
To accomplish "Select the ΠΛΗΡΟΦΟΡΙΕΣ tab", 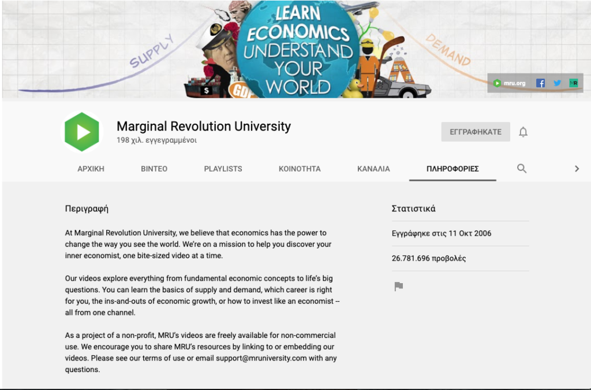I will coord(452,169).
